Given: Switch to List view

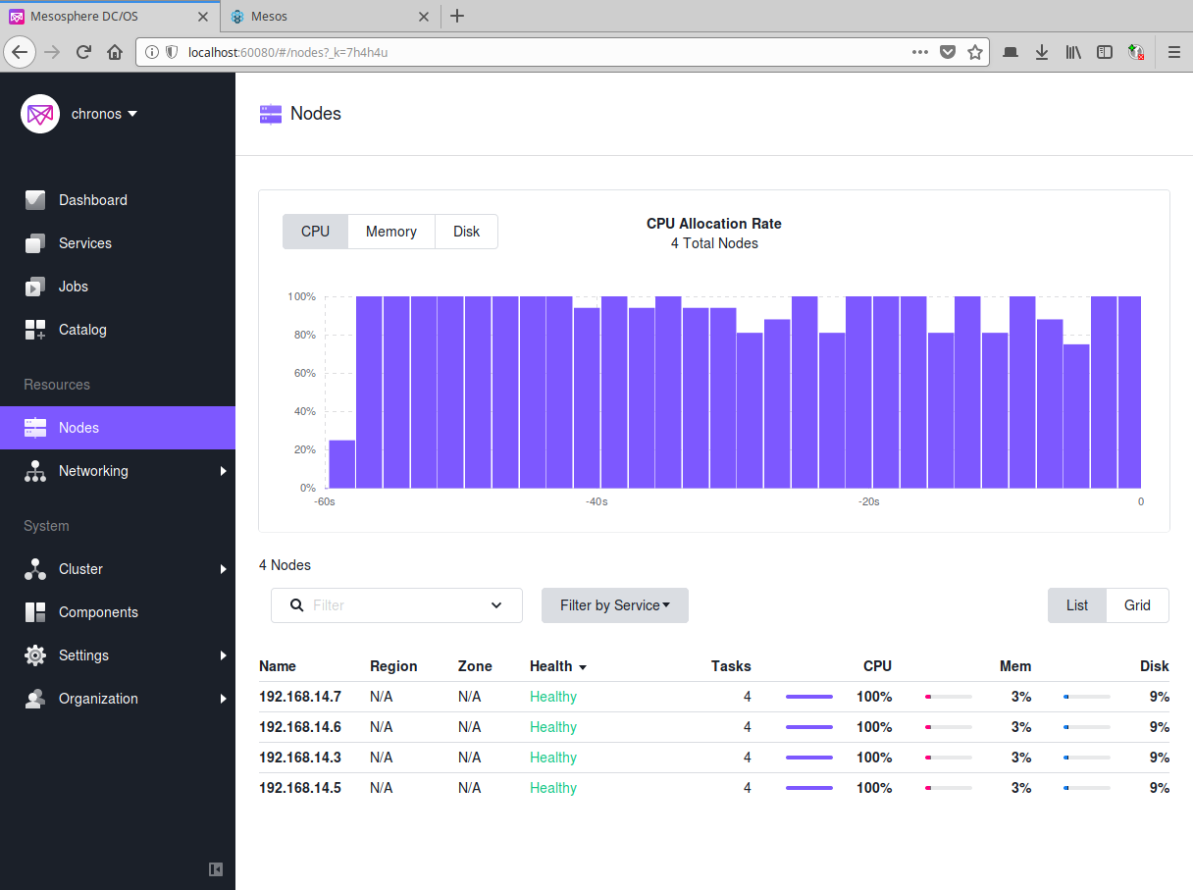Looking at the screenshot, I should point(1077,605).
